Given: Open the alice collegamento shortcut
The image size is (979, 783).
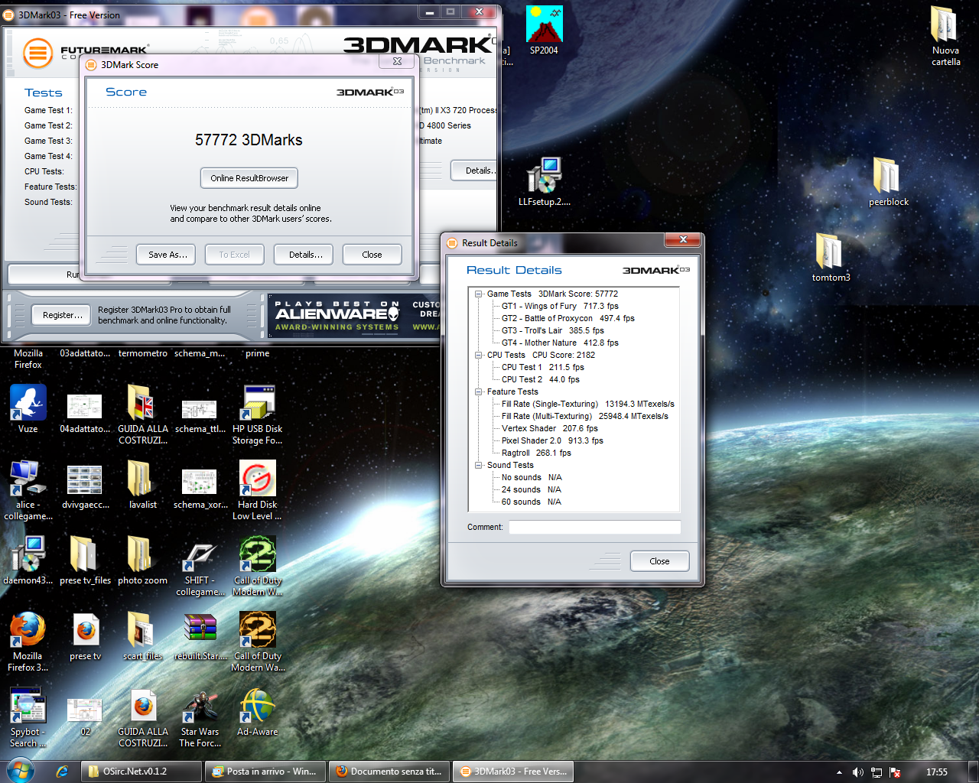Looking at the screenshot, I should [28, 489].
